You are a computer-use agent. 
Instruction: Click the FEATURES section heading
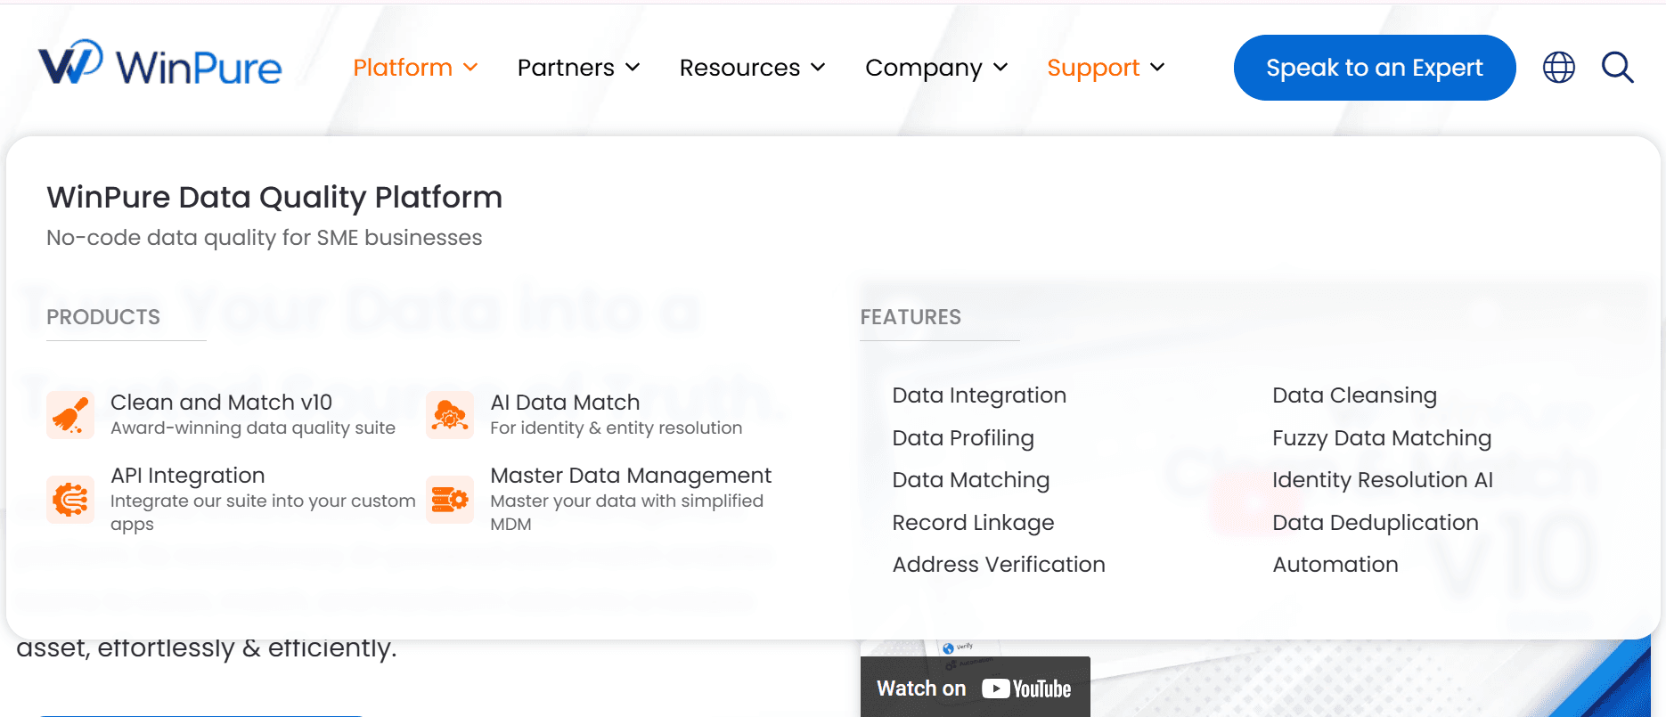coord(911,317)
